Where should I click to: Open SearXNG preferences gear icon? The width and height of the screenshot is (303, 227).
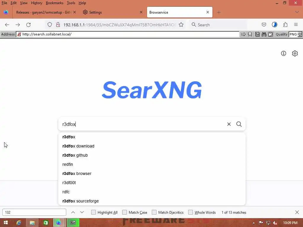295,53
